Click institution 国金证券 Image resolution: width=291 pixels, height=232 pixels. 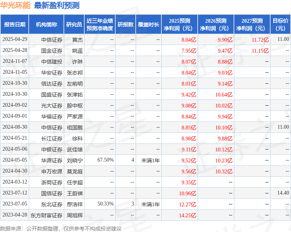click(x=52, y=51)
